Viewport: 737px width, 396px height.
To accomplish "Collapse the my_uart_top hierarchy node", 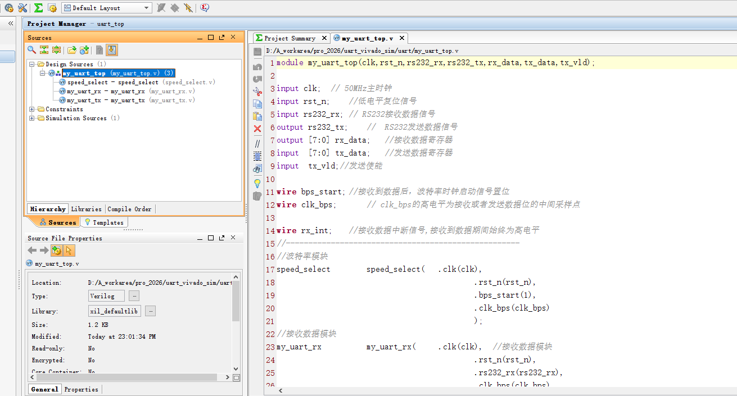I will pos(42,73).
